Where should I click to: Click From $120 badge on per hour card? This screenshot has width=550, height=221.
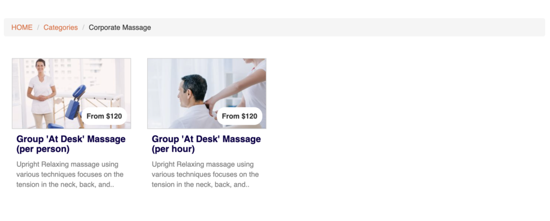click(240, 116)
